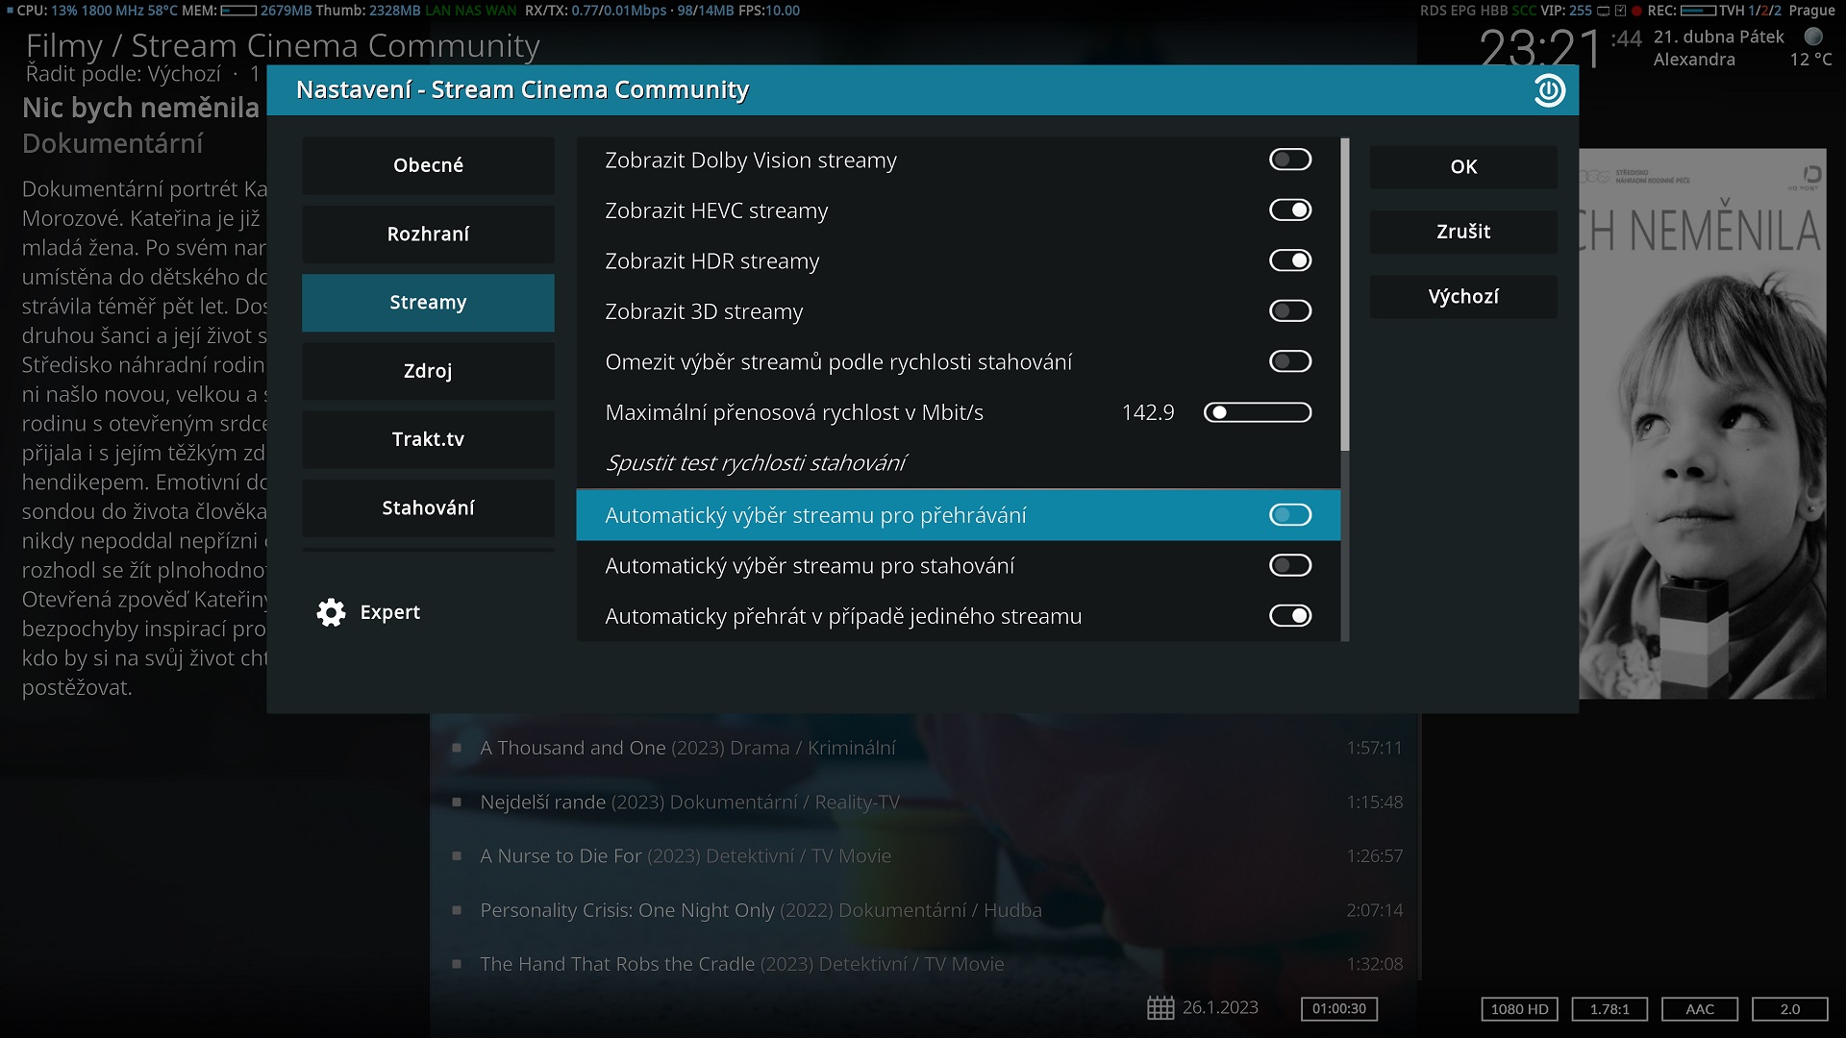Screen dimensions: 1846x1038
Task: Open the Obecné settings category
Action: pyautogui.click(x=428, y=165)
